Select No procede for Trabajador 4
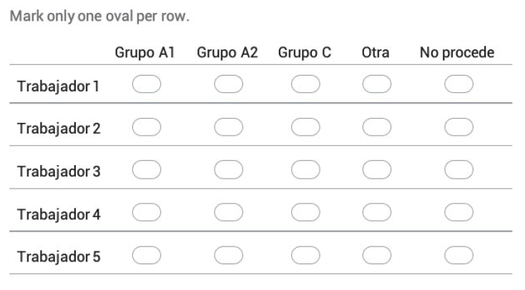525x290 pixels. pos(458,212)
